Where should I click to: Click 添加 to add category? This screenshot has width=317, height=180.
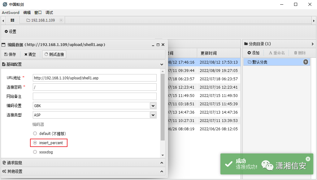(x=253, y=53)
